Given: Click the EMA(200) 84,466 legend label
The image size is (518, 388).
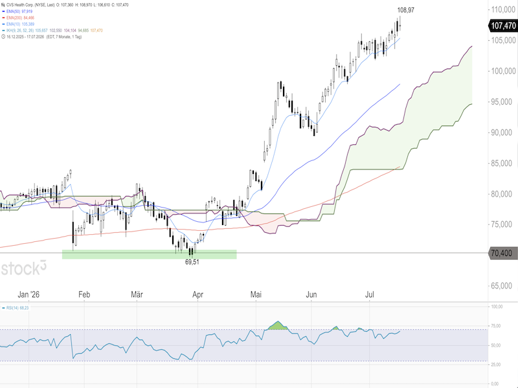Looking at the screenshot, I should tap(20, 18).
